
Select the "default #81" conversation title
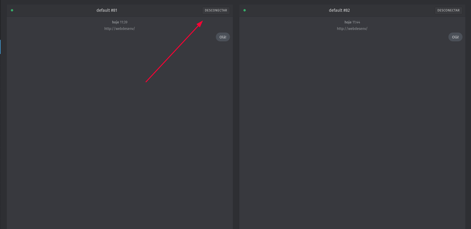[x=107, y=10]
